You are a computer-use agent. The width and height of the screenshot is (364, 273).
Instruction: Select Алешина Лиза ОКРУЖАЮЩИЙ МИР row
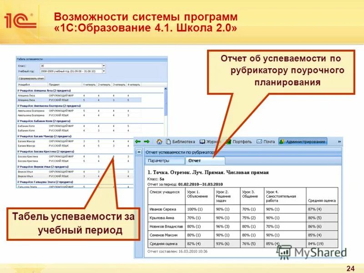pyautogui.click(x=79, y=96)
